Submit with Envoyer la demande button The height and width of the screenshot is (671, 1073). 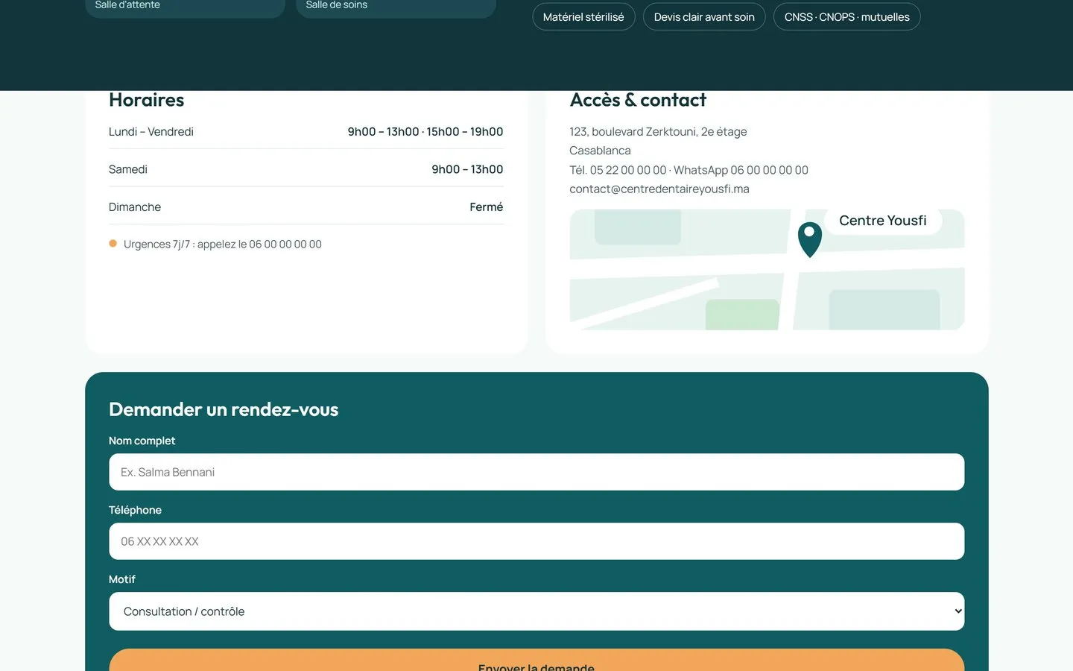[x=536, y=661]
